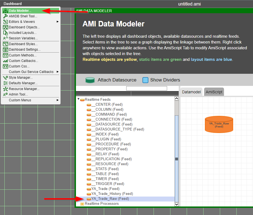253x215 pixels.
Task: Click the Custom Methods icon
Action: point(6,55)
